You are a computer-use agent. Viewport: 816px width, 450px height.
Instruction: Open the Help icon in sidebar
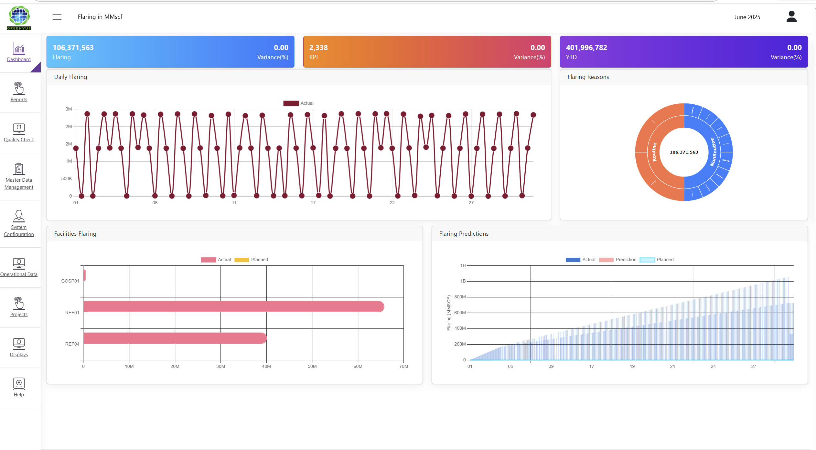(19, 384)
